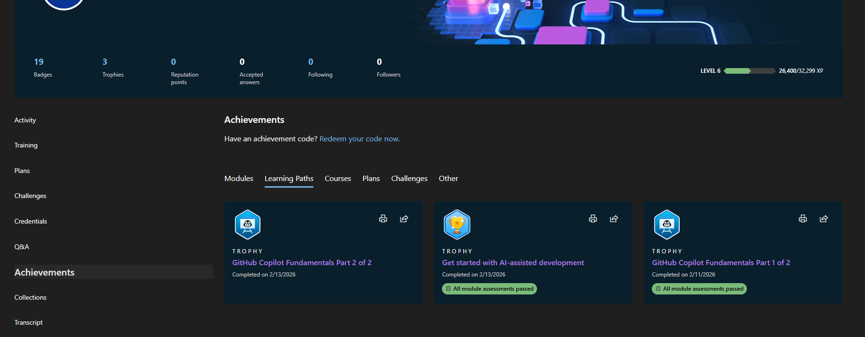This screenshot has width=865, height=337.
Task: Print the Get started with AI-assisted development trophy
Action: point(593,218)
